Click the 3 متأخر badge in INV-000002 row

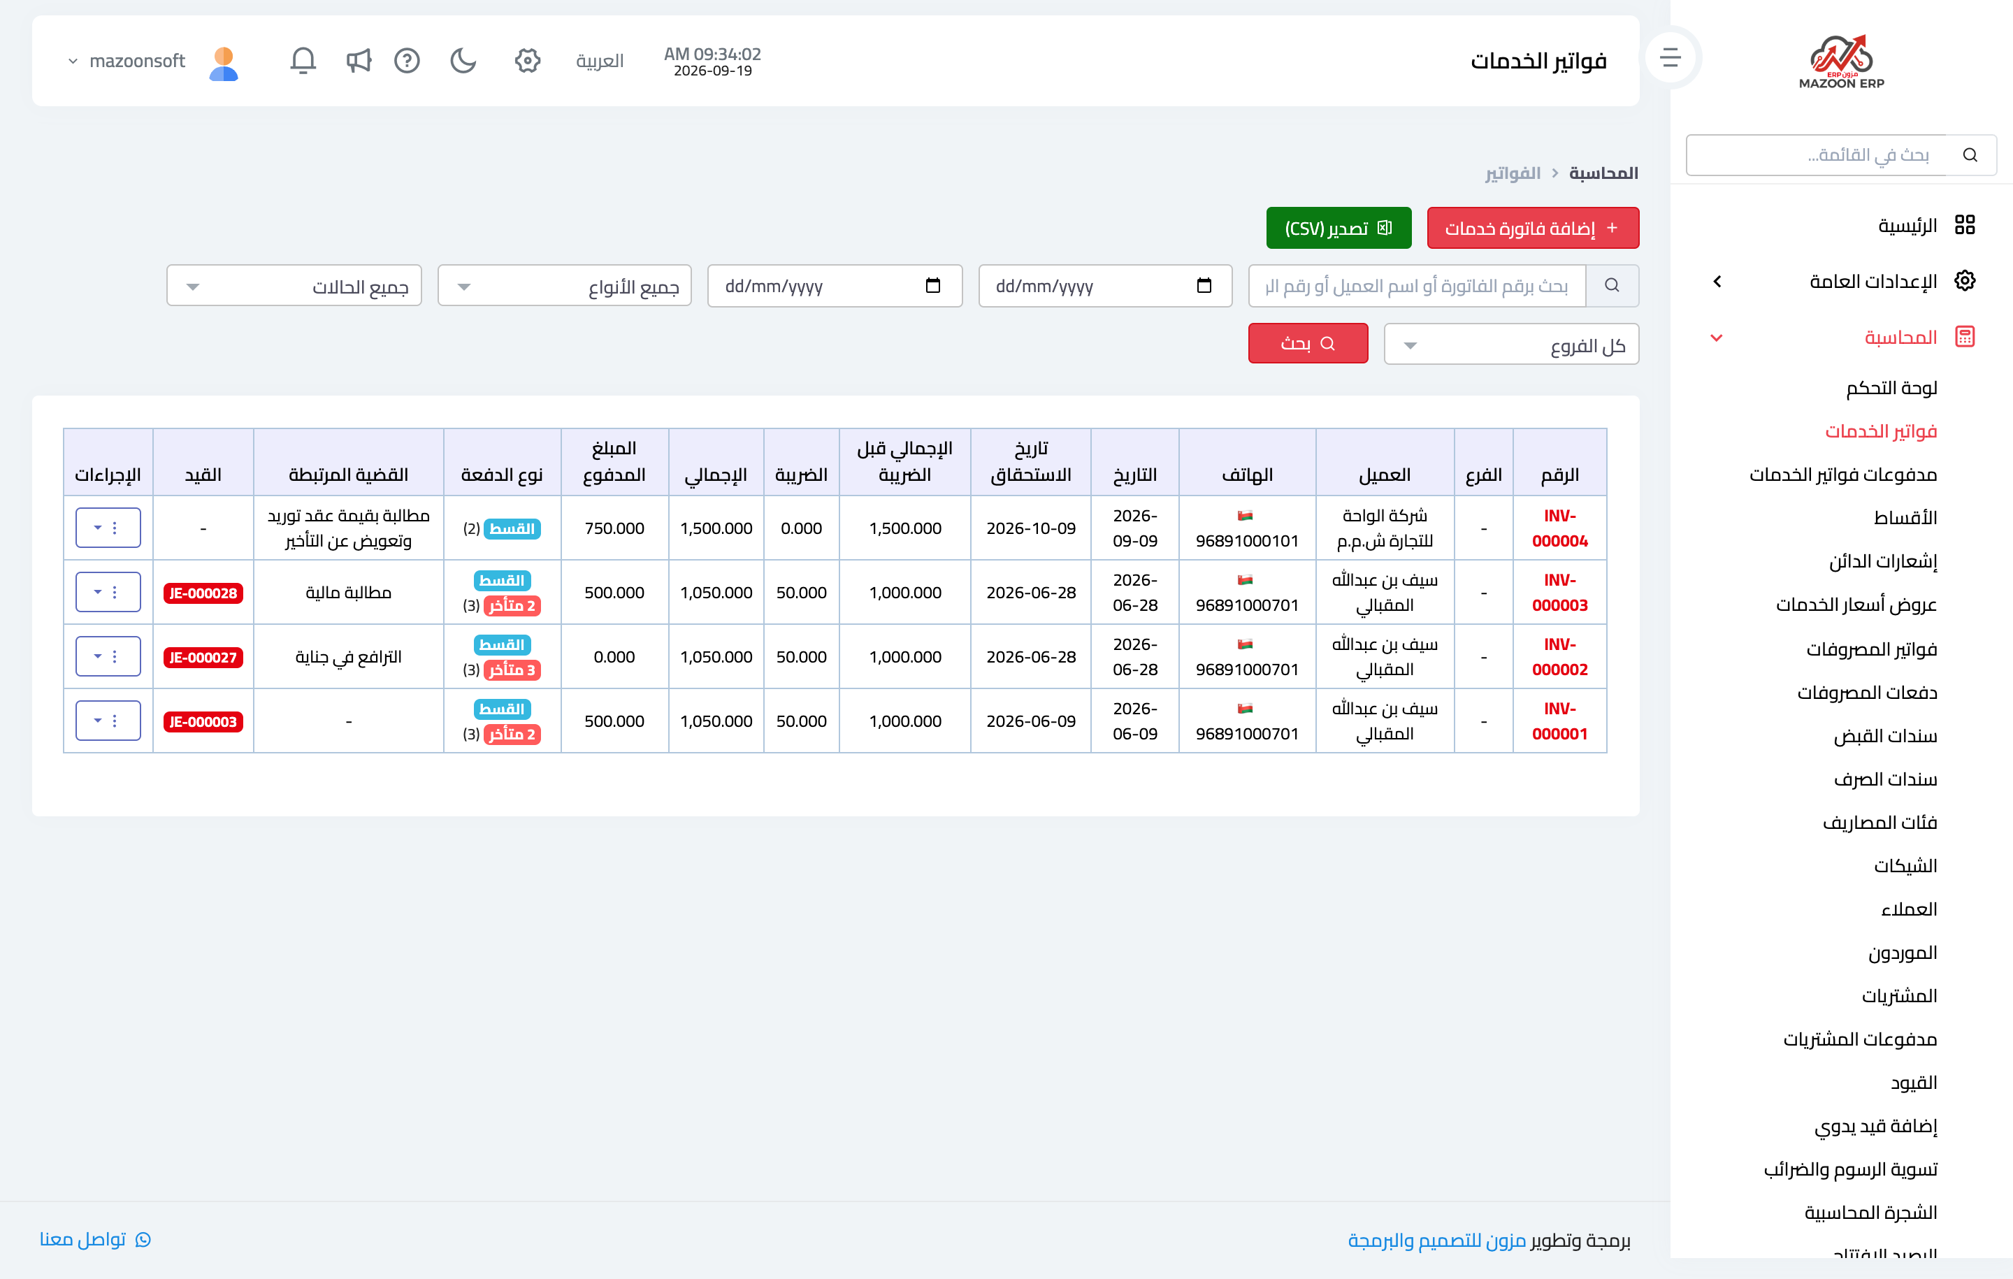(x=512, y=670)
